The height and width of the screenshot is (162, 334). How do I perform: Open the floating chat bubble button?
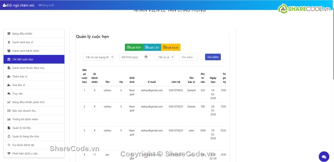(324, 157)
